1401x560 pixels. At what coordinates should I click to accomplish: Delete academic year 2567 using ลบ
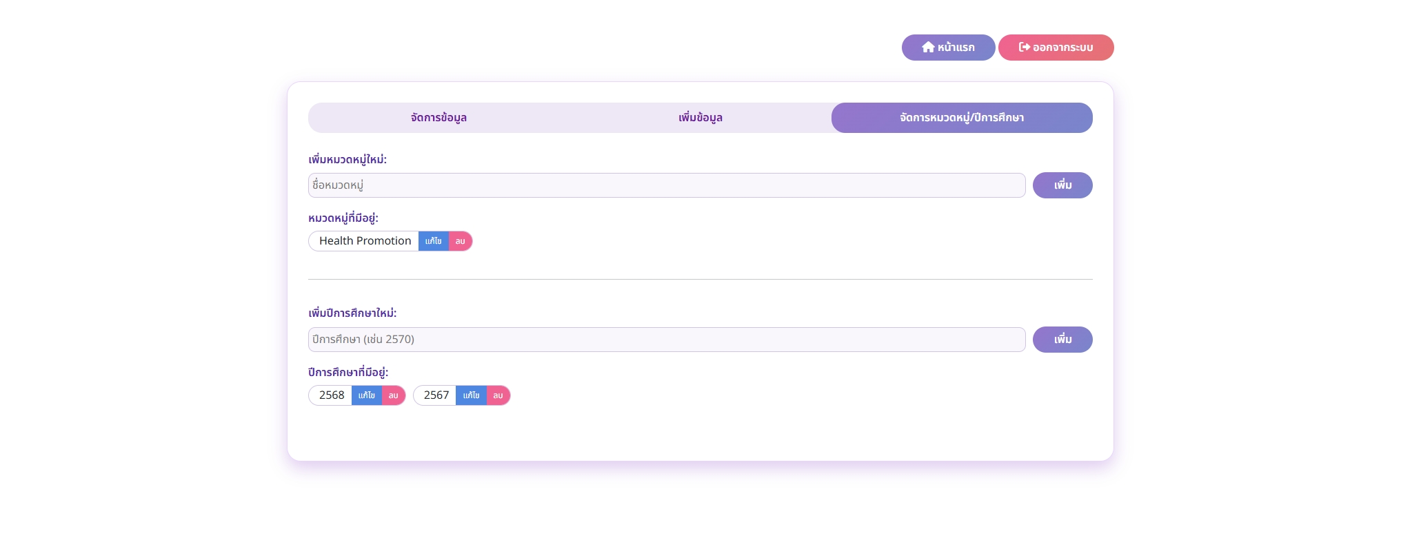coord(498,395)
